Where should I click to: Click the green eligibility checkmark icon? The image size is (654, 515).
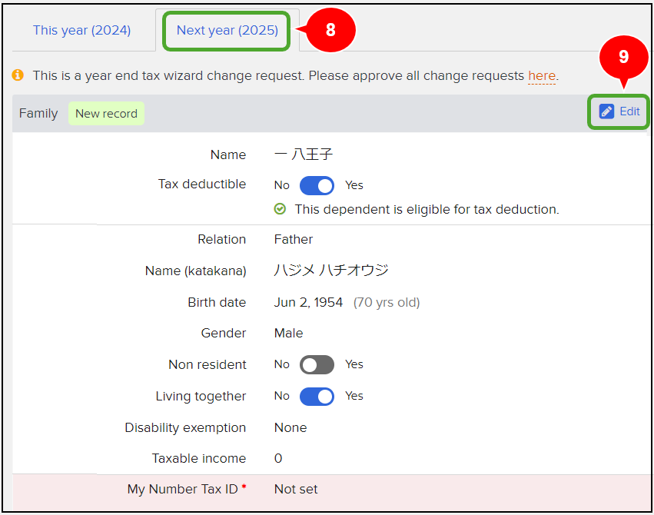[280, 209]
